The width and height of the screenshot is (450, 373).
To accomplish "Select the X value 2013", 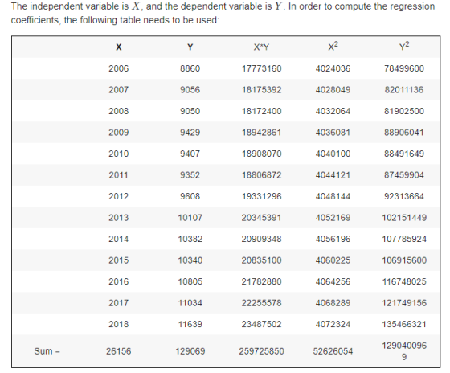I will click(119, 218).
